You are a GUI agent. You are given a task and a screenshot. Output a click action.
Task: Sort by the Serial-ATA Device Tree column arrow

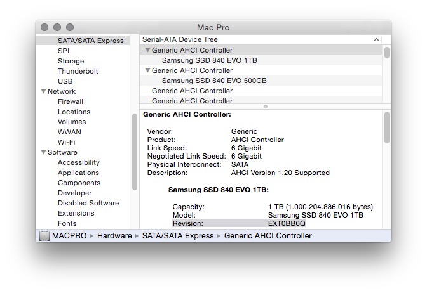coord(376,39)
